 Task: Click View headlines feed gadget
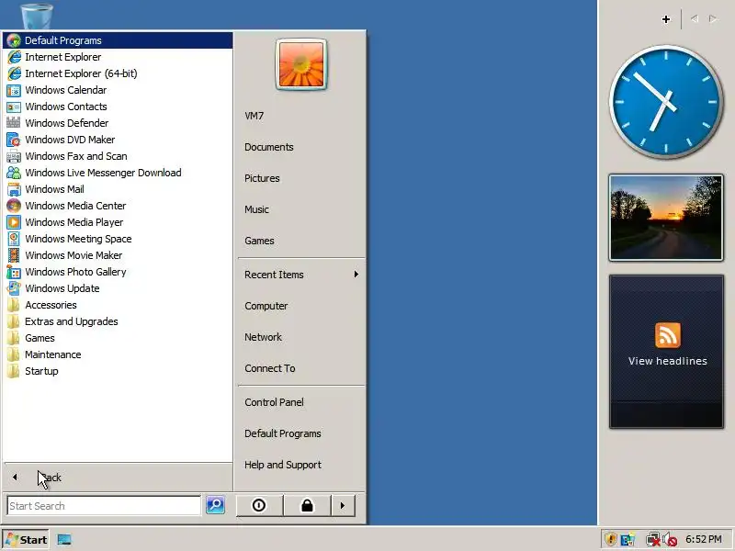click(x=667, y=352)
